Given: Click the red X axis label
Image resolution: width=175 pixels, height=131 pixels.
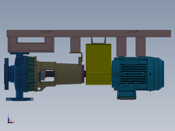Looking at the screenshot, I should (x=14, y=122).
